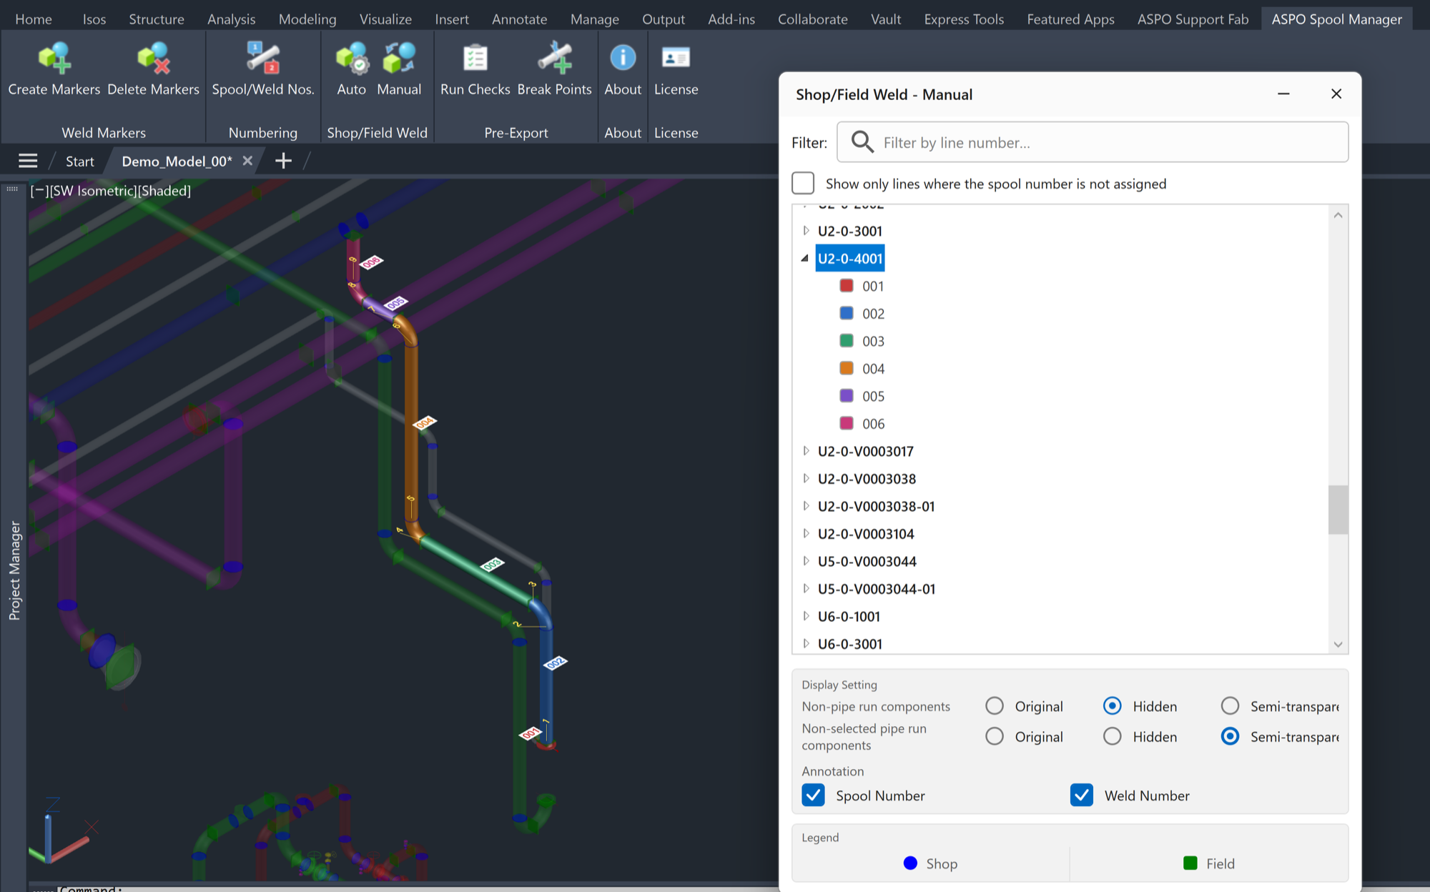Click the [Shaded] visual style control
Screen dimensions: 1430x892
(164, 191)
